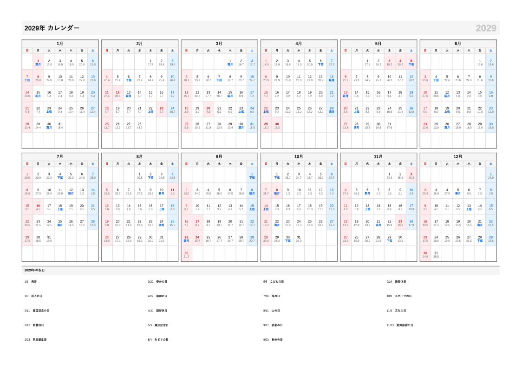Select day 11 in the 8月 calendar
The image size is (522, 369).
point(172,191)
